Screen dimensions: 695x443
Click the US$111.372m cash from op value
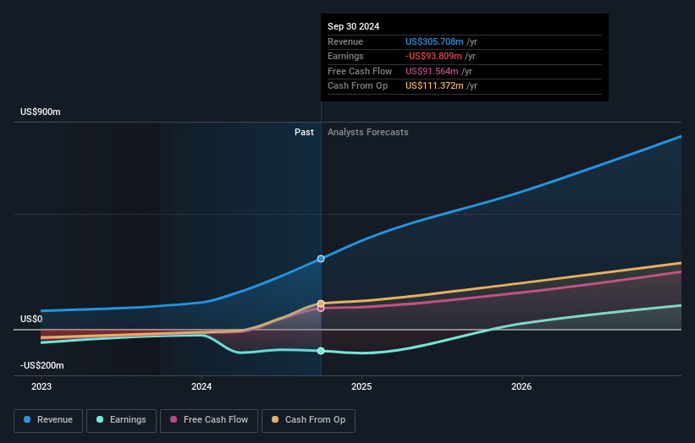click(434, 86)
